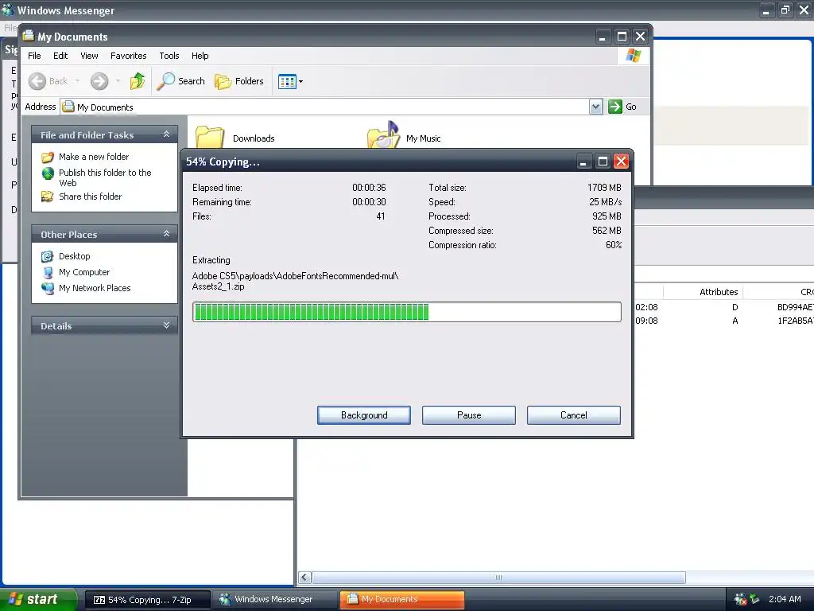The height and width of the screenshot is (611, 814).
Task: Open the Favorites menu
Action: (x=128, y=56)
